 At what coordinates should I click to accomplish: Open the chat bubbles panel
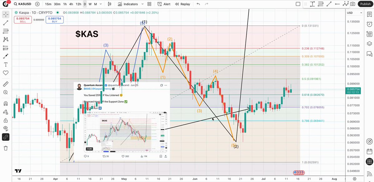tap(369, 54)
